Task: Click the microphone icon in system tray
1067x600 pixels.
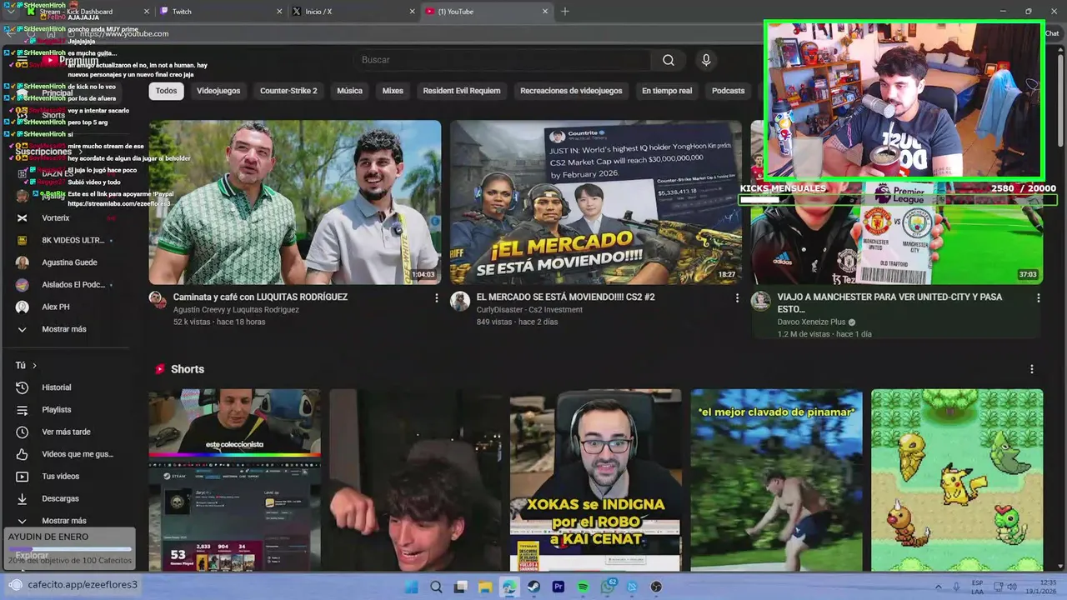Action: pyautogui.click(x=956, y=587)
